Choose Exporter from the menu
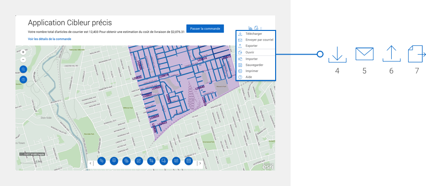The height and width of the screenshot is (186, 426). click(x=256, y=46)
